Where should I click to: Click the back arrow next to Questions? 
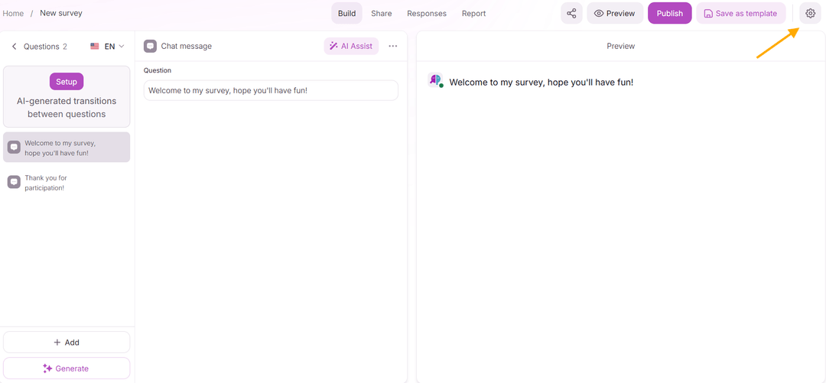(14, 47)
